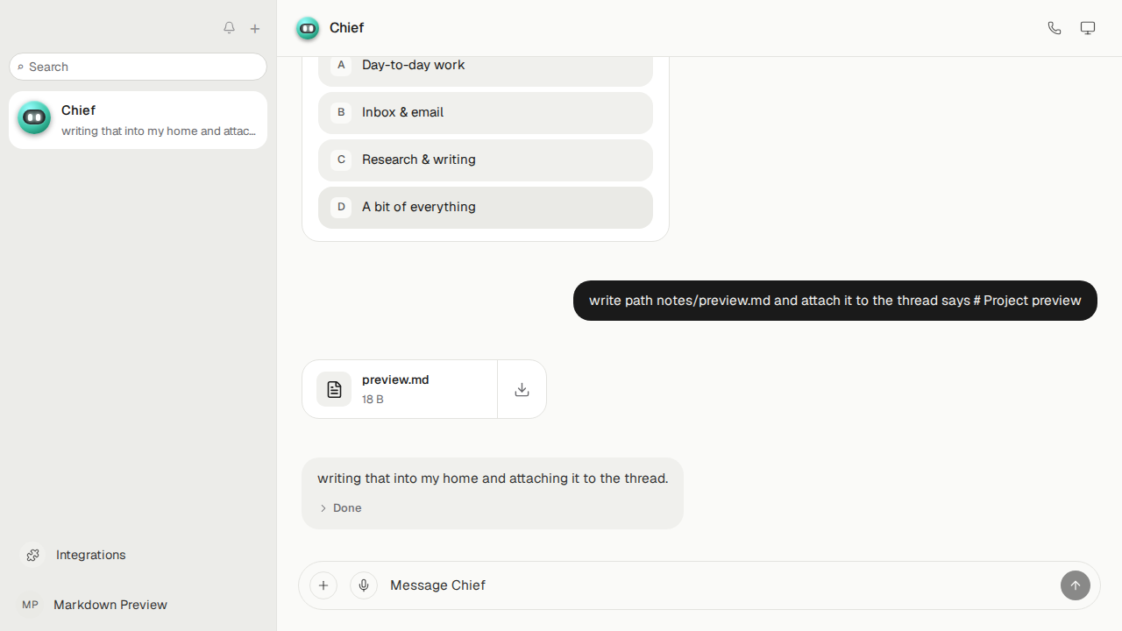
Task: Click the attachment plus button in composer
Action: point(323,585)
